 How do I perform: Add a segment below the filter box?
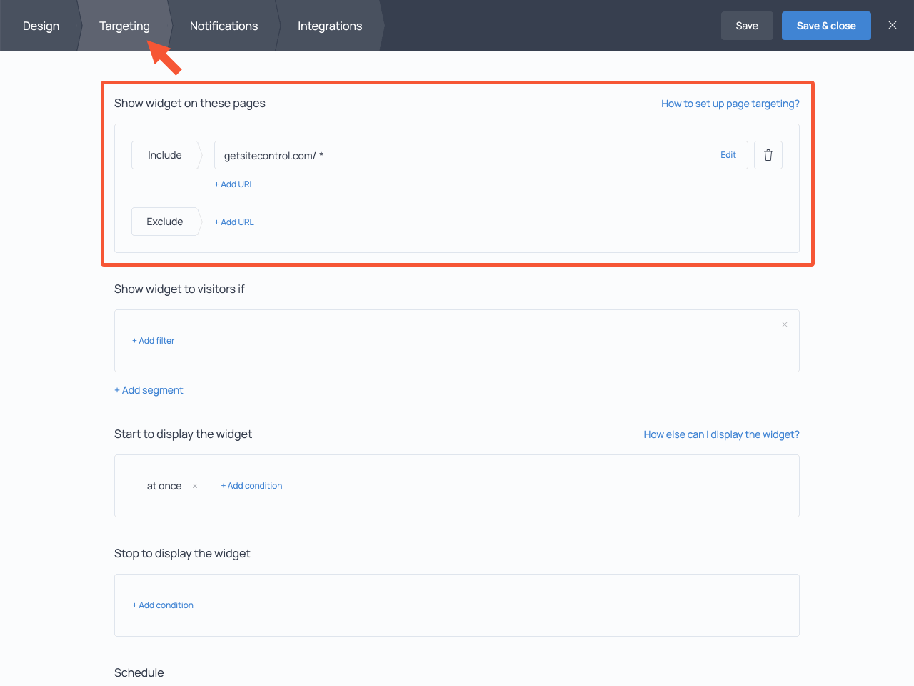(149, 390)
